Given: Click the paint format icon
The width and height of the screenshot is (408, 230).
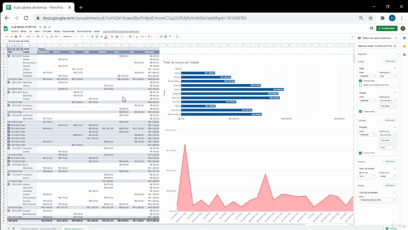Looking at the screenshot, I should 20,37.
